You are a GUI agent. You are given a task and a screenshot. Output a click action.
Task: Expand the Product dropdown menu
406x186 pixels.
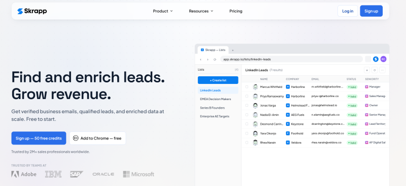[162, 11]
